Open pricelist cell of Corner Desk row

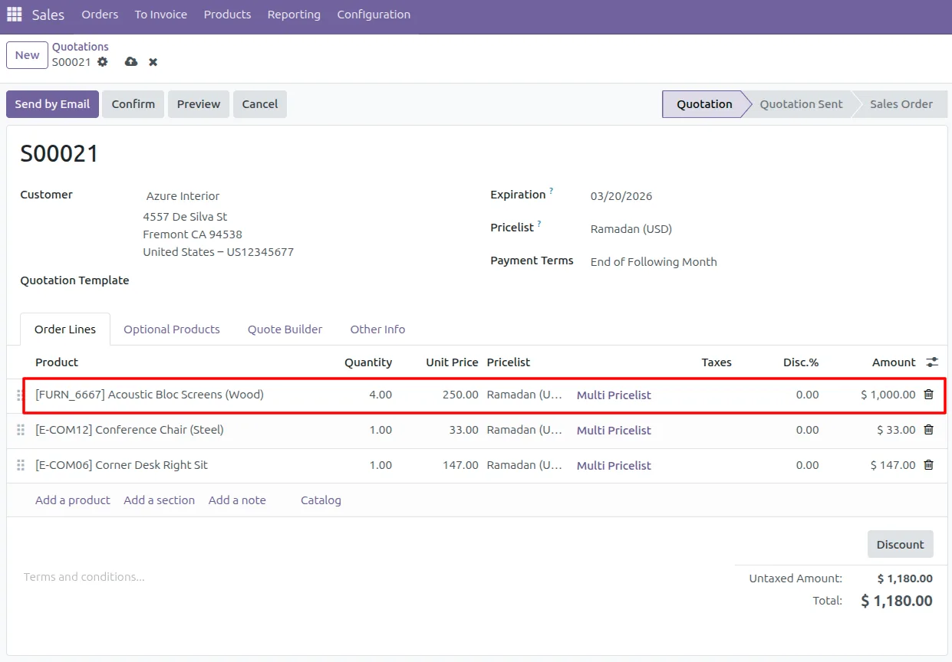(525, 466)
